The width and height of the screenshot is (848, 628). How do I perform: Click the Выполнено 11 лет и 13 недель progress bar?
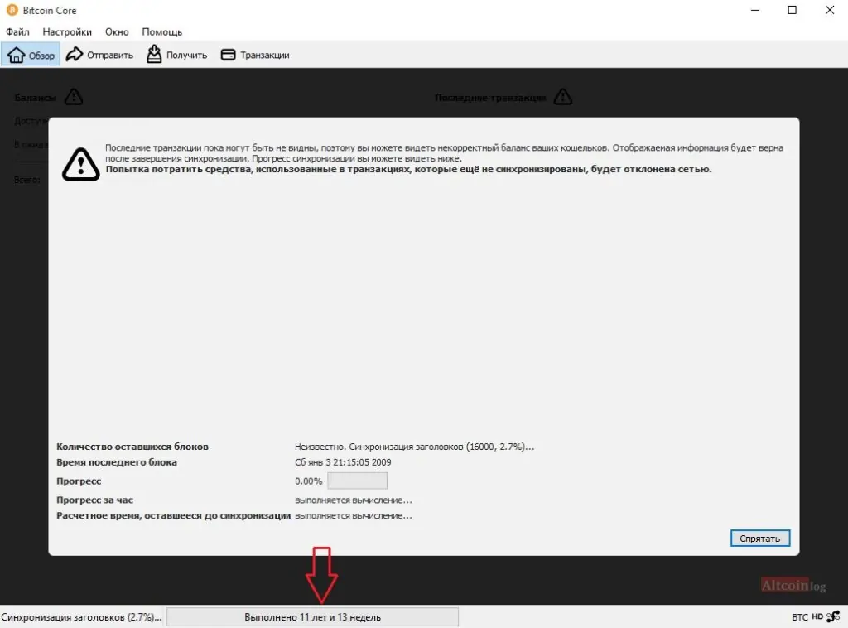click(x=312, y=617)
